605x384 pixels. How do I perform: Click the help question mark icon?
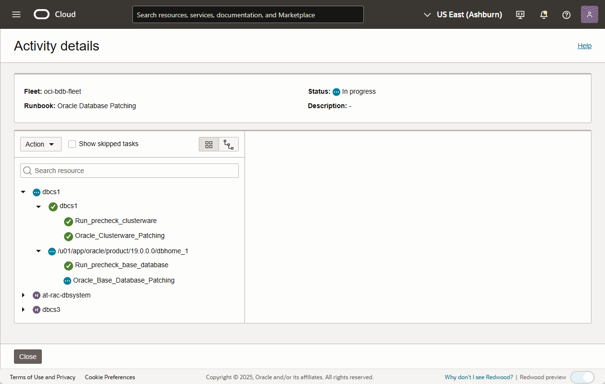click(x=566, y=14)
